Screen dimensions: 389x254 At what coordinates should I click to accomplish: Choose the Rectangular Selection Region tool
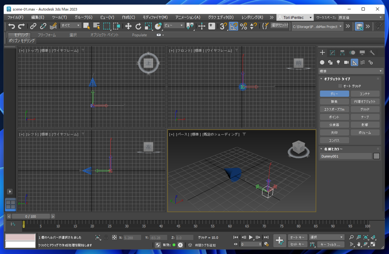coord(106,26)
